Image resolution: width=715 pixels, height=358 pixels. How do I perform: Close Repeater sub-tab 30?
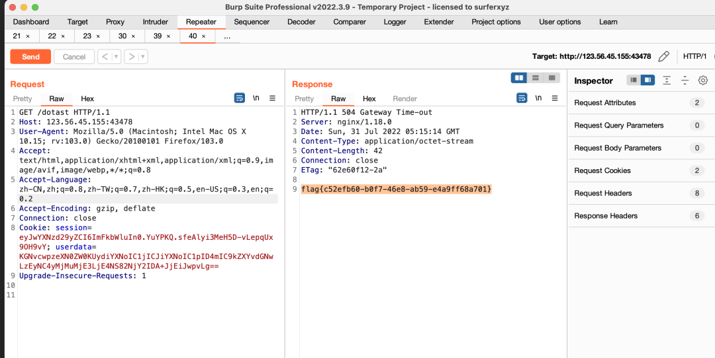click(x=133, y=36)
